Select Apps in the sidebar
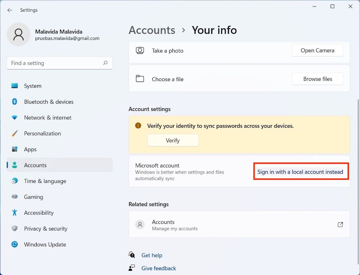This screenshot has width=360, height=275. click(x=30, y=149)
